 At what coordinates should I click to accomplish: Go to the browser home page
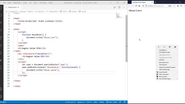[139, 6]
